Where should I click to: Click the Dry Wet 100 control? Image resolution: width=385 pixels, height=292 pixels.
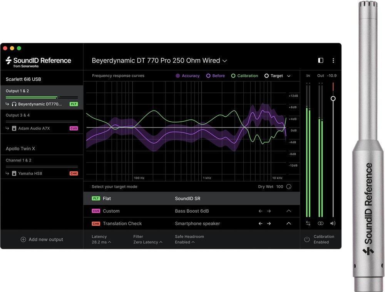pyautogui.click(x=289, y=186)
